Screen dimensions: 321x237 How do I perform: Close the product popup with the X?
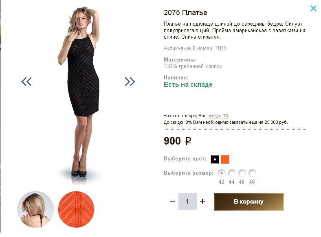(313, 8)
